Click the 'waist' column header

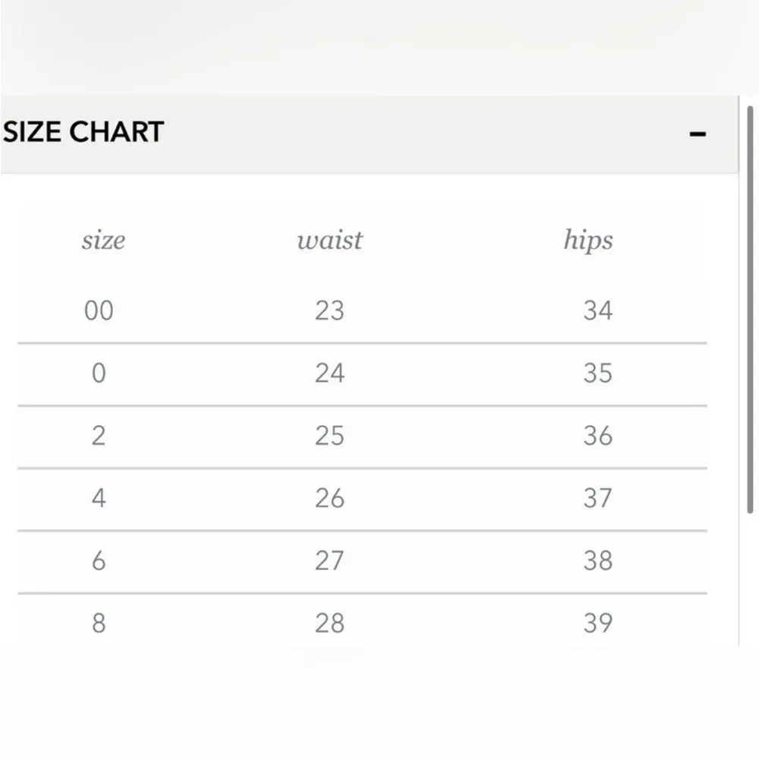click(329, 241)
